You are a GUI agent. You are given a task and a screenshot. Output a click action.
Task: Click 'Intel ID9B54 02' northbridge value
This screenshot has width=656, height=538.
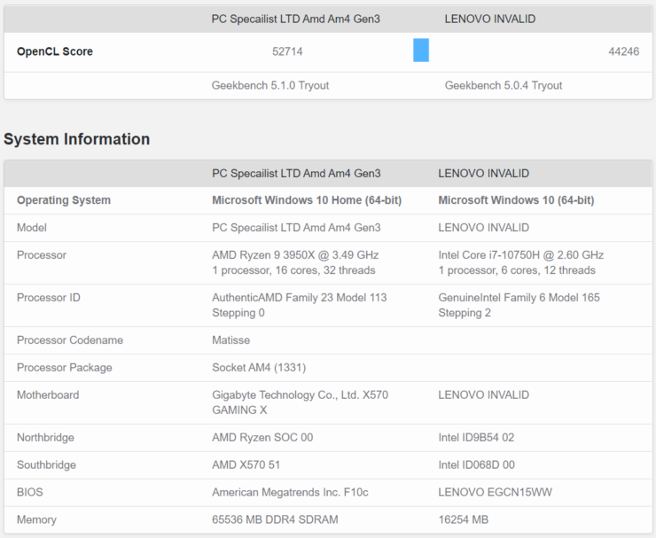click(476, 437)
